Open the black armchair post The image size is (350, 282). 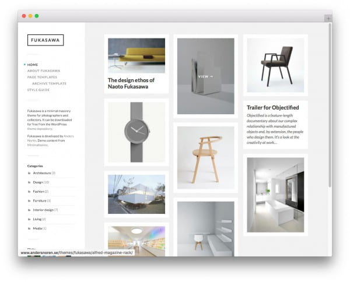(275, 65)
